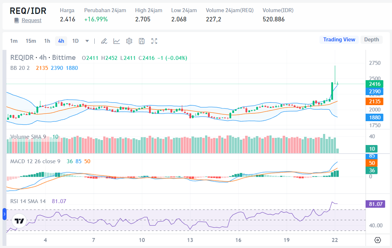Click the blue 2390 upper band label
This screenshot has width=392, height=248.
tap(374, 92)
